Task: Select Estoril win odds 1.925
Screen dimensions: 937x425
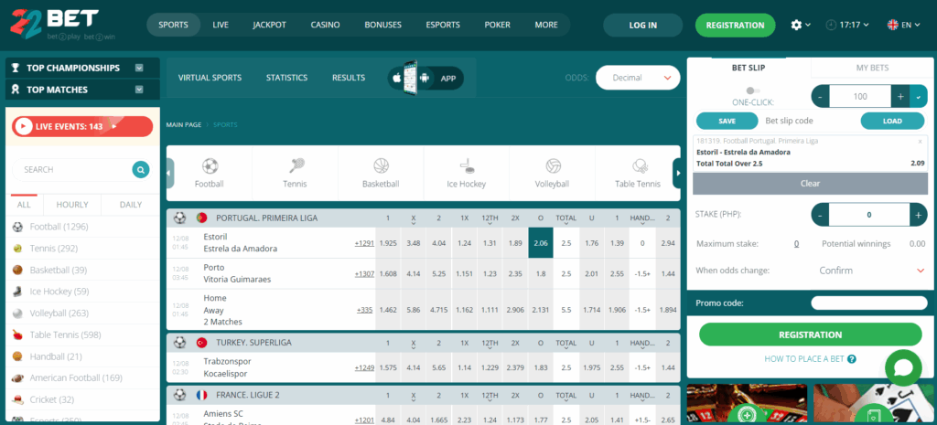Action: click(x=388, y=243)
